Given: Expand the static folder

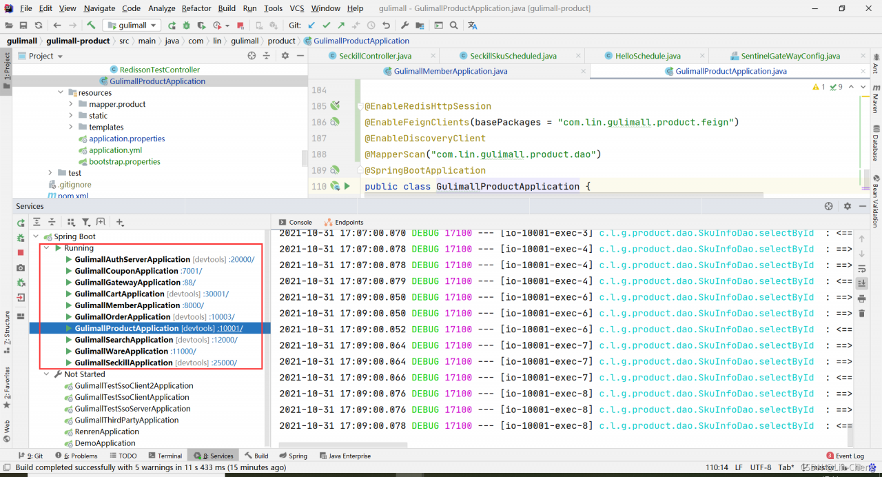Looking at the screenshot, I should 71,116.
